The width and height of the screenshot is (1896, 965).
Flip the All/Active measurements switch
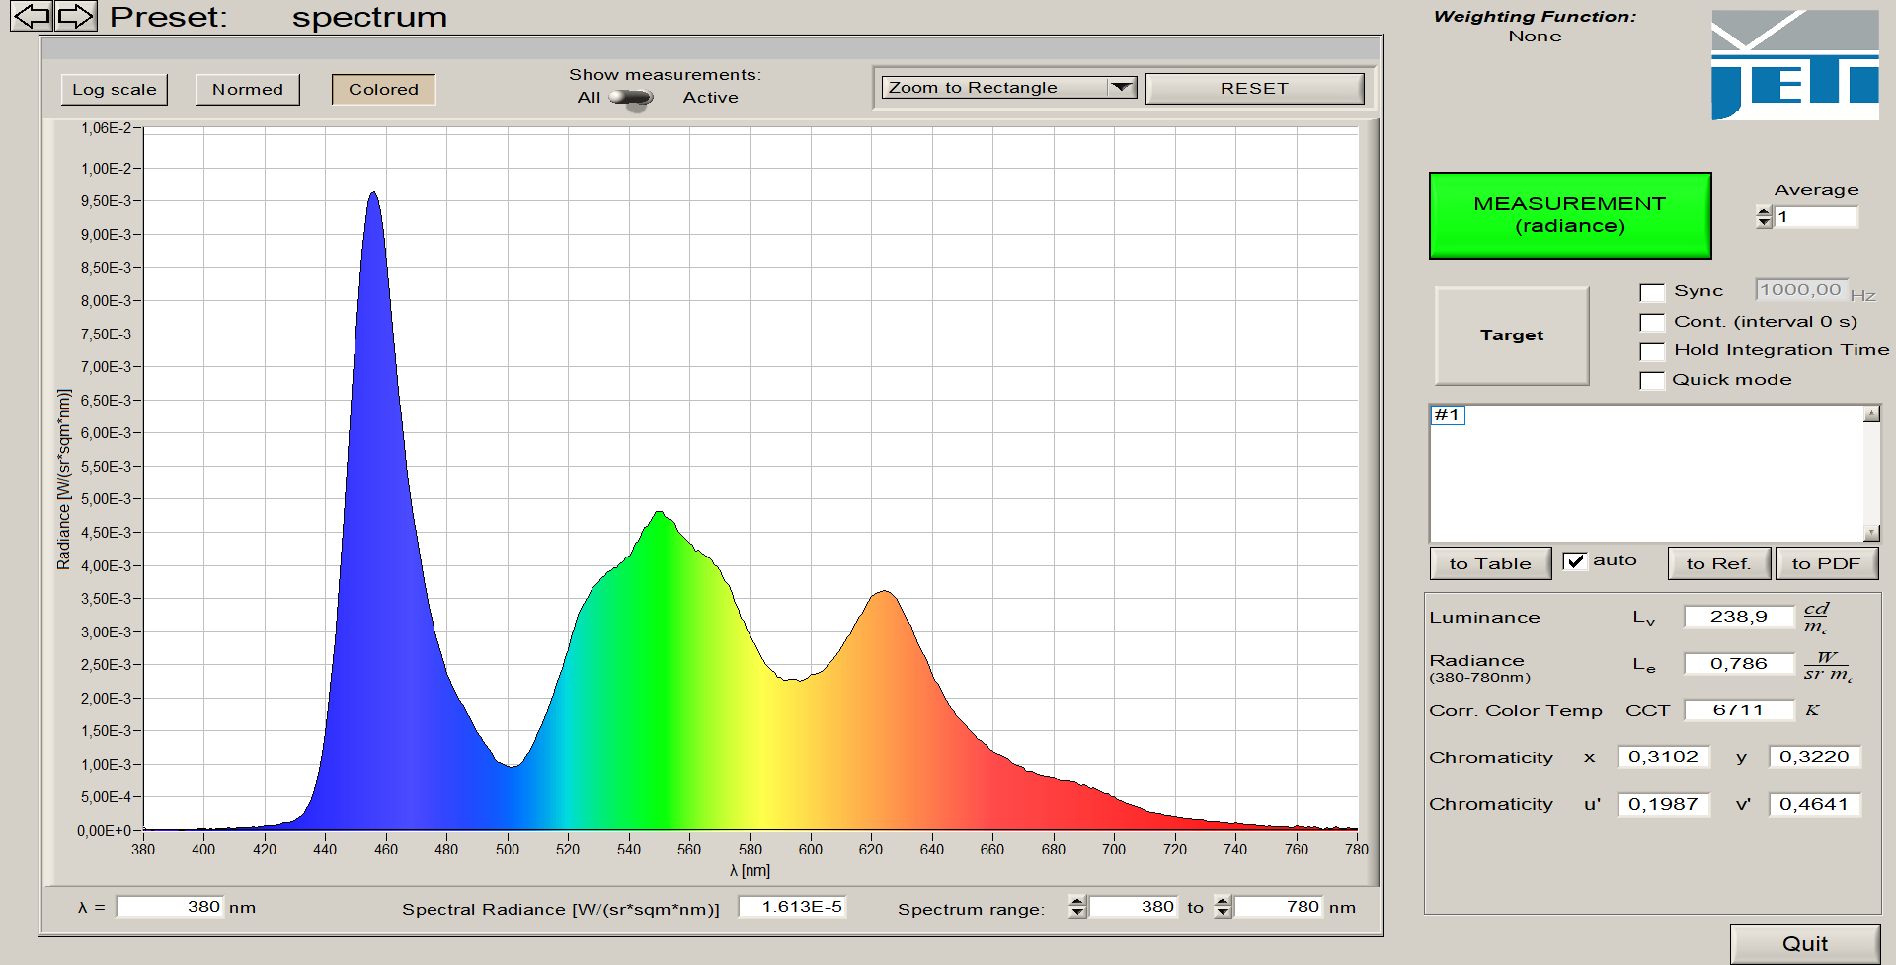pos(631,98)
